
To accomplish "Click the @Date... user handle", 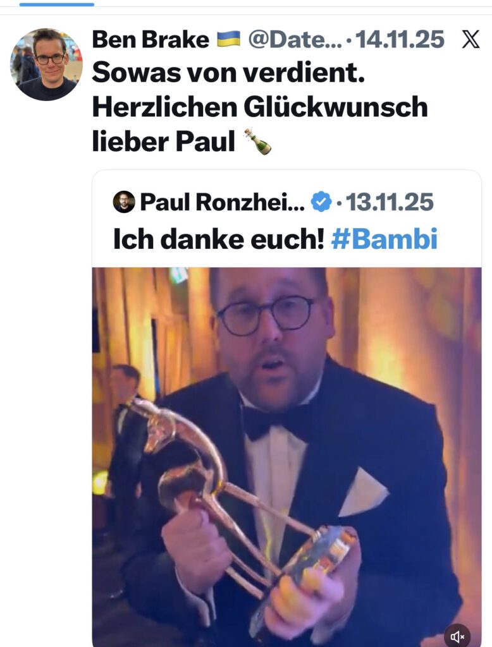I will (295, 40).
